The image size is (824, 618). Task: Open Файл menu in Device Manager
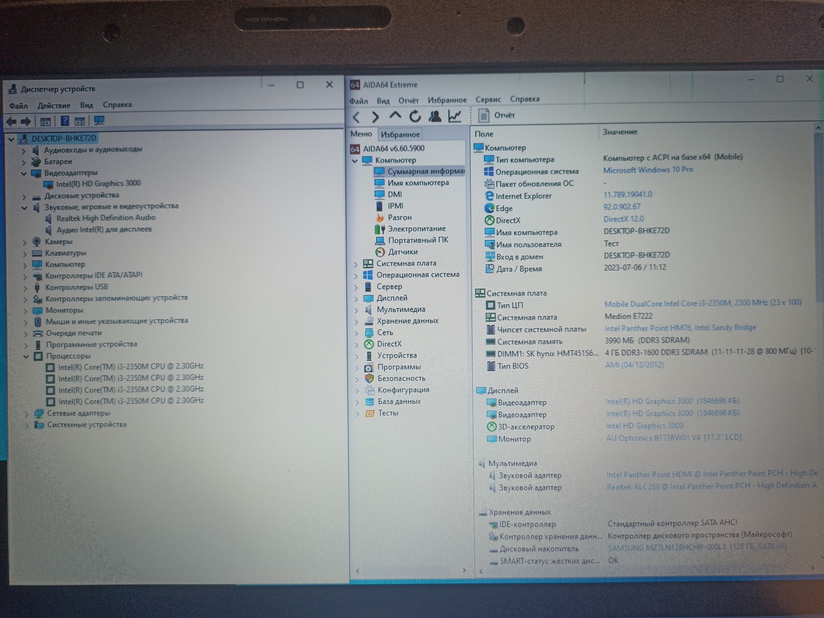[x=18, y=106]
